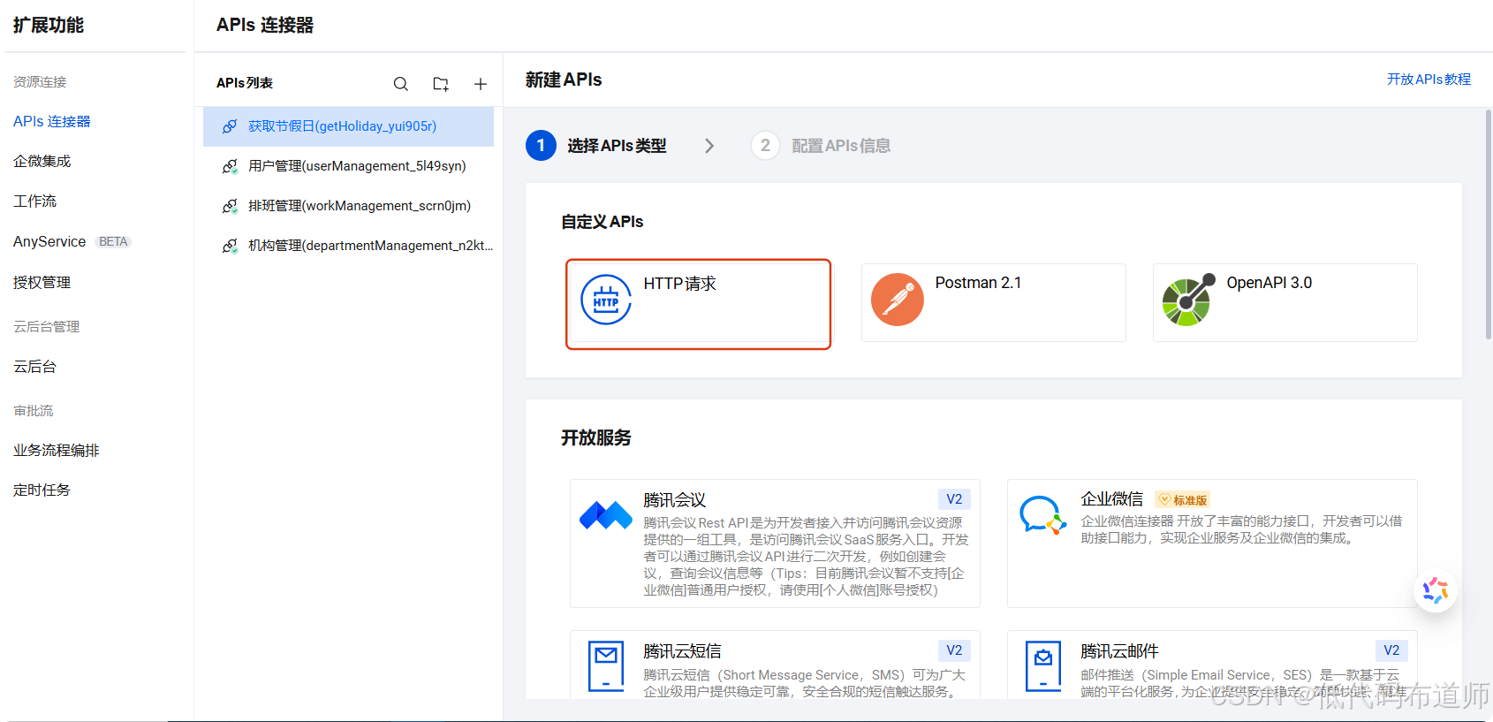This screenshot has height=722, width=1493.
Task: Choose the 腾讯会议 open service card
Action: (x=775, y=543)
